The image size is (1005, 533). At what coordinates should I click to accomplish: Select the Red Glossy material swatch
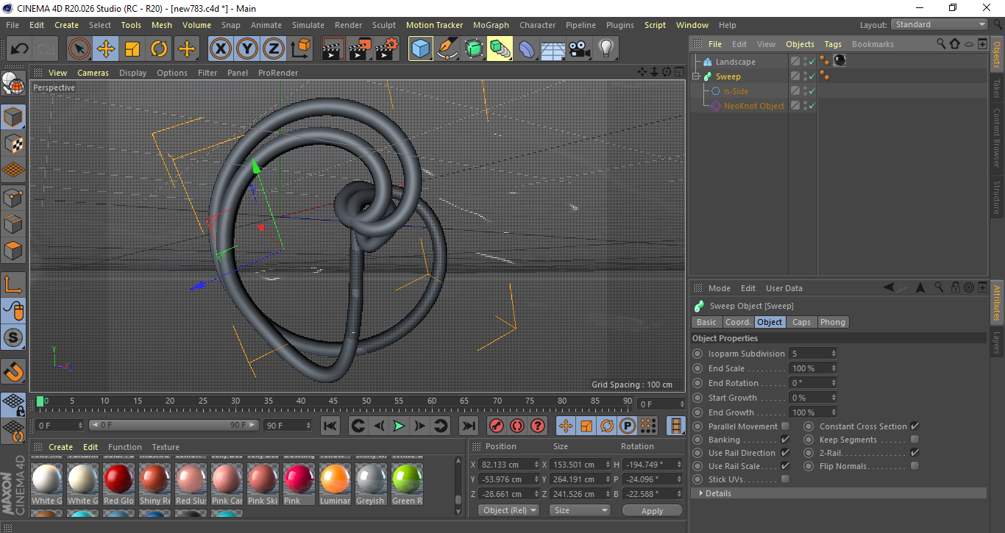tap(118, 480)
